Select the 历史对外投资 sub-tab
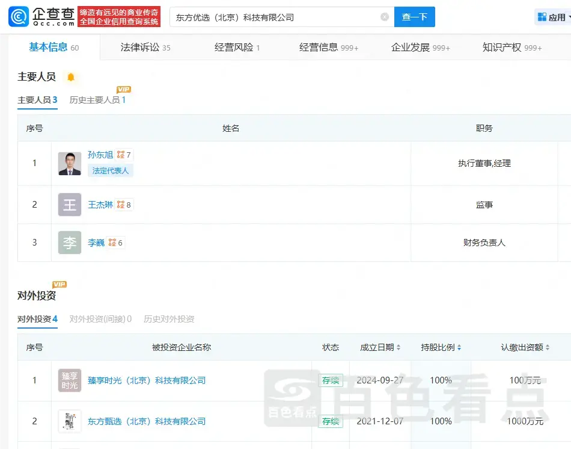This screenshot has height=449, width=571. click(x=169, y=319)
